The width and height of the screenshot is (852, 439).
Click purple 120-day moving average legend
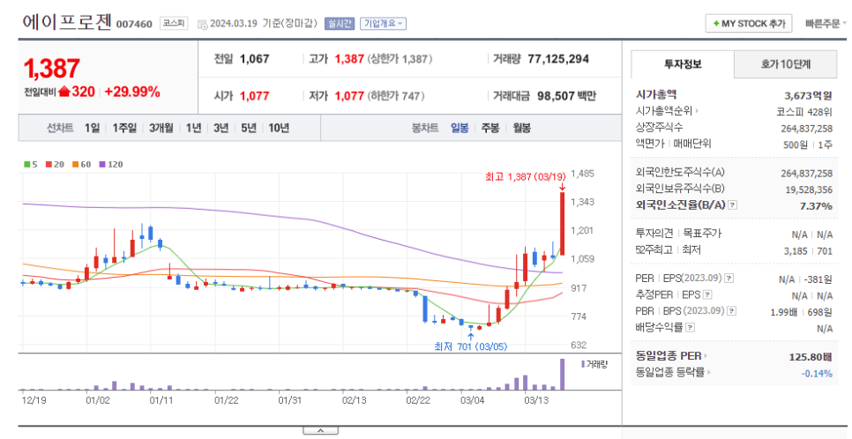[x=111, y=164]
